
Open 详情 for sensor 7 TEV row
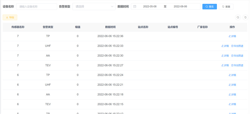point(225,65)
